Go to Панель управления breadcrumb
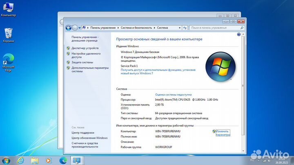 (103, 28)
